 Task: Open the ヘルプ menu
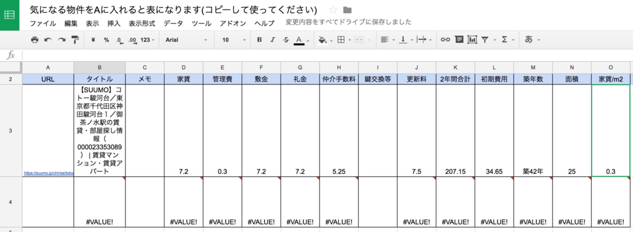click(x=265, y=23)
